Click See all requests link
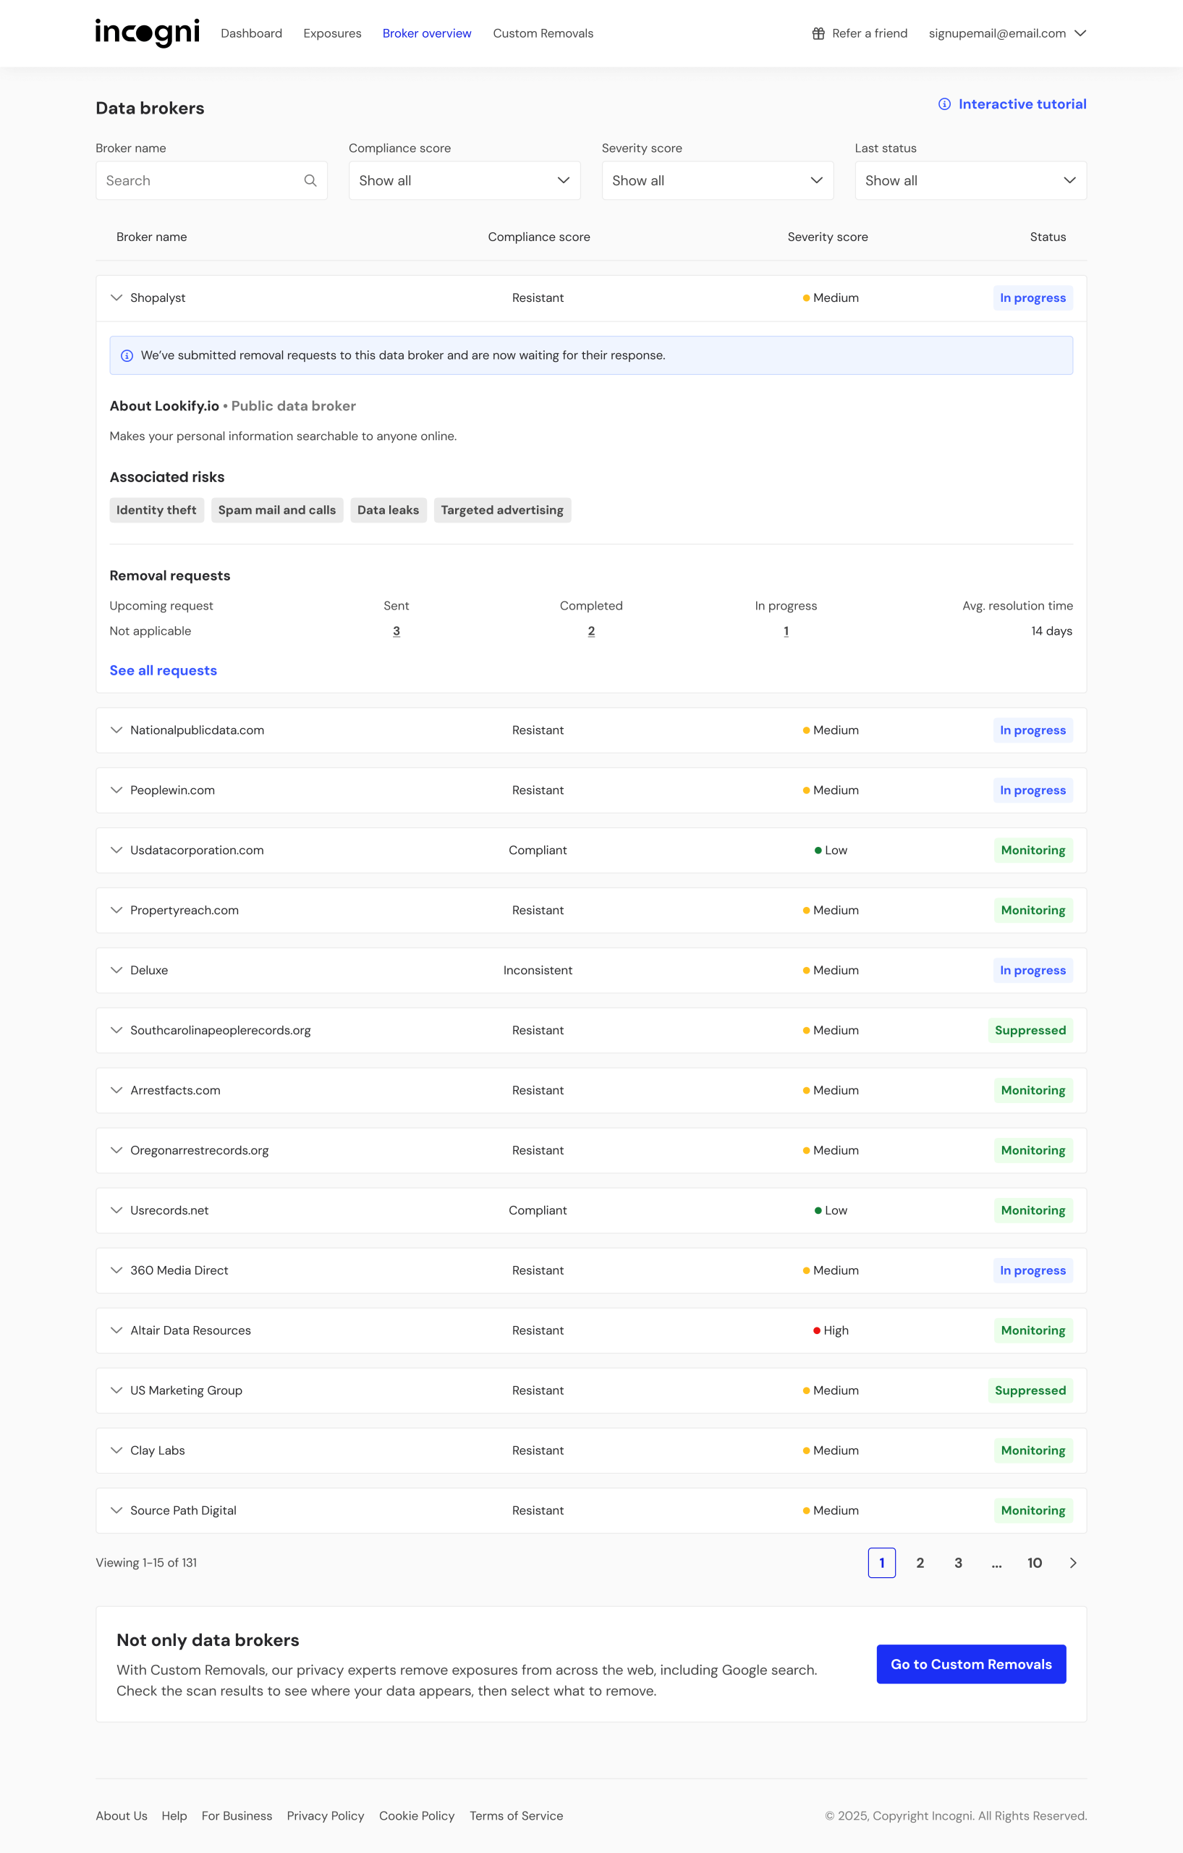Screen dimensions: 1183x1853 tap(163, 670)
